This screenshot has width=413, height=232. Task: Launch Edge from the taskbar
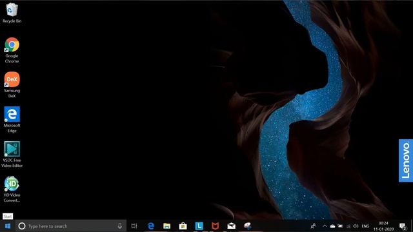150,226
